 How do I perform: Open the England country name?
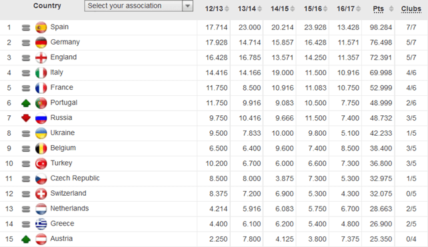pyautogui.click(x=63, y=57)
